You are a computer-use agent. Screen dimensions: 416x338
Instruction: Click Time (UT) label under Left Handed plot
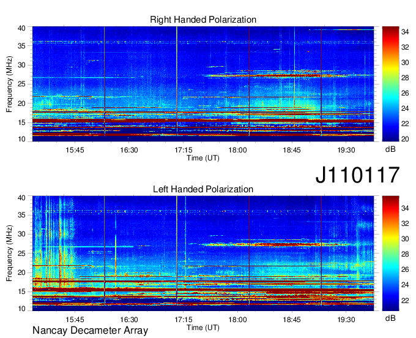203,328
